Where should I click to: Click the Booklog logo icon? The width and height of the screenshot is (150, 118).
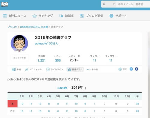click(x=4, y=4)
